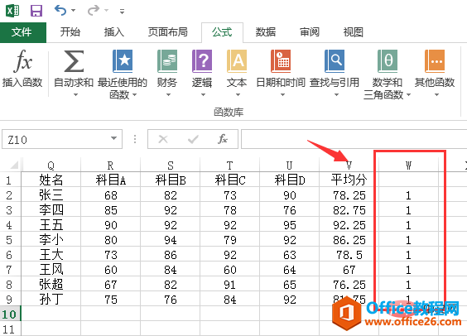
Task: Click the formula bar options dots handle
Action: pos(135,139)
